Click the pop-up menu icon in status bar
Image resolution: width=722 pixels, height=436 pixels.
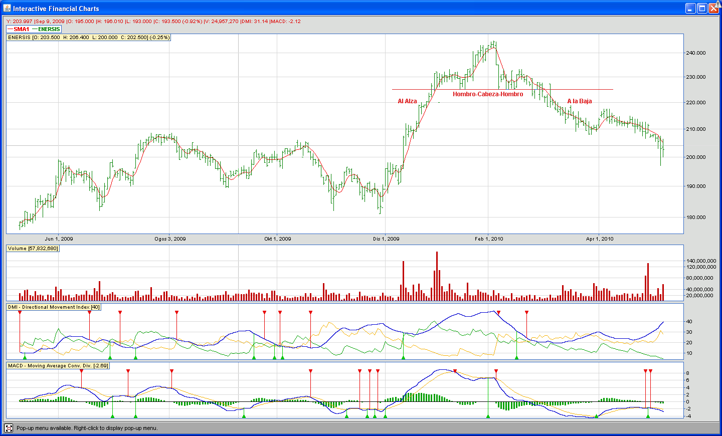click(x=9, y=428)
